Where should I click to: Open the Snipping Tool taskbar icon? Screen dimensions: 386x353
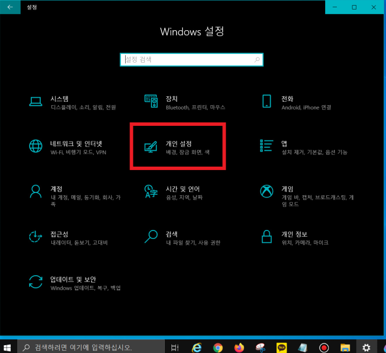tap(260, 348)
